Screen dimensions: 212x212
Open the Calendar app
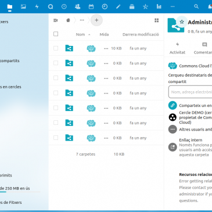tap(91, 7)
